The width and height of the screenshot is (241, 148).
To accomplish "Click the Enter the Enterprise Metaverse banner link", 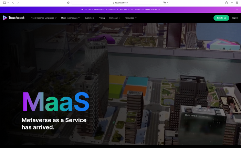I will pos(120,10).
